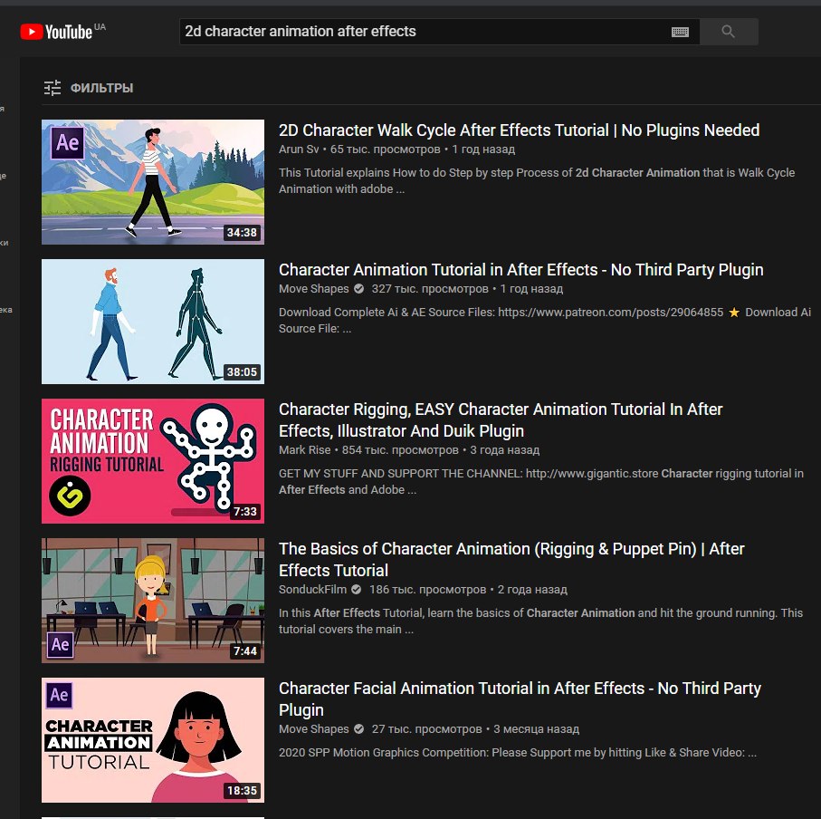Click description starting 'Download Complete Ai & AE'

[x=545, y=320]
